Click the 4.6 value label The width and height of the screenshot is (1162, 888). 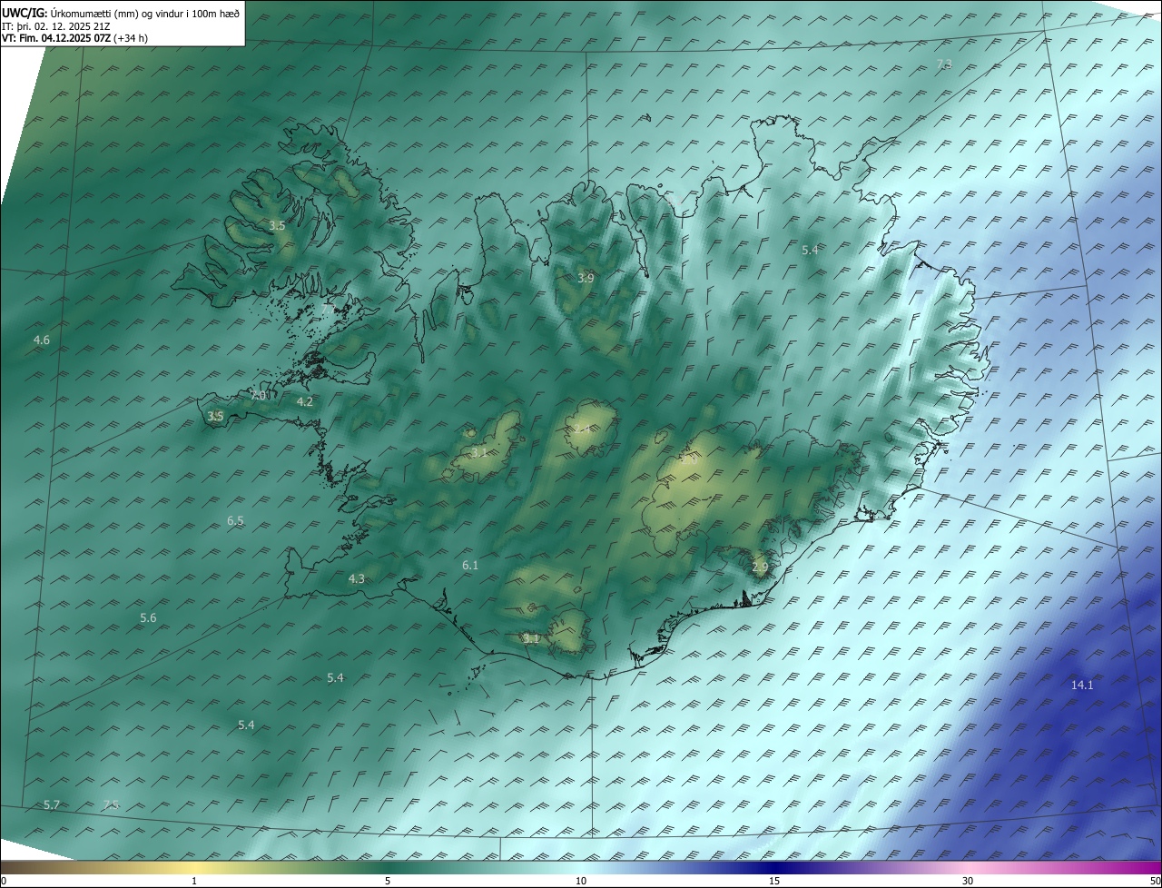(x=42, y=340)
